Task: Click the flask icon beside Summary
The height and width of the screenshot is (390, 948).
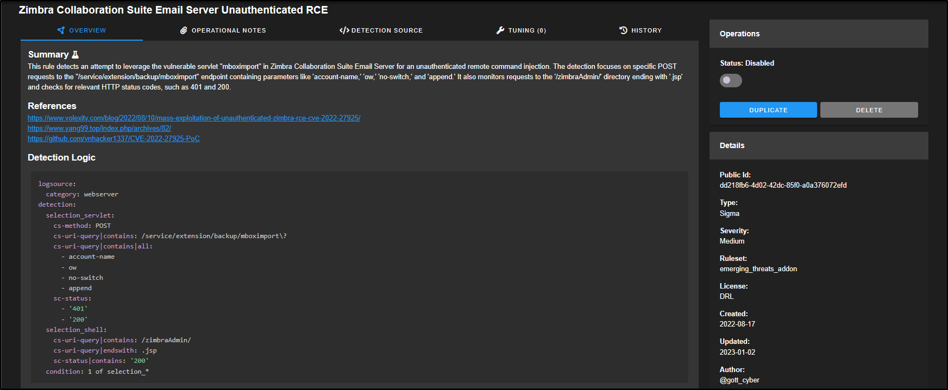Action: (76, 55)
